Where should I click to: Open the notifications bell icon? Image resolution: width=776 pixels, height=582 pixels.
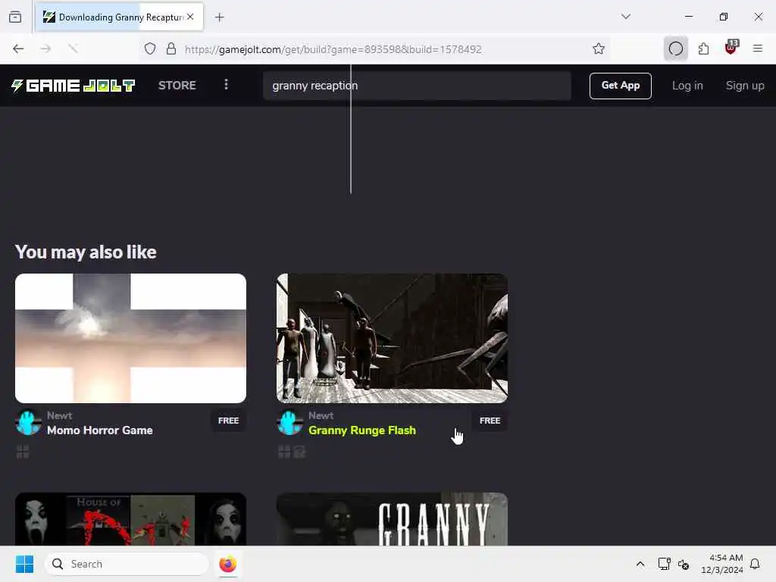click(x=755, y=564)
